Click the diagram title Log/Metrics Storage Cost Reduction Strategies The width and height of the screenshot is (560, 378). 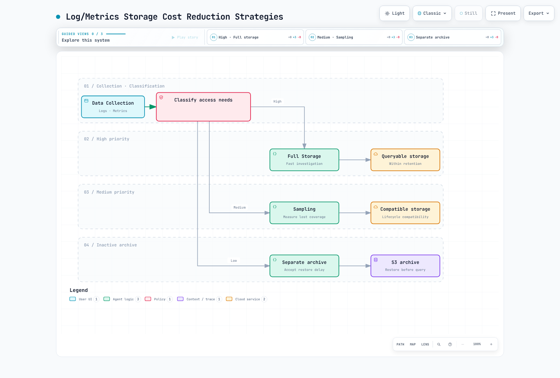pyautogui.click(x=175, y=17)
